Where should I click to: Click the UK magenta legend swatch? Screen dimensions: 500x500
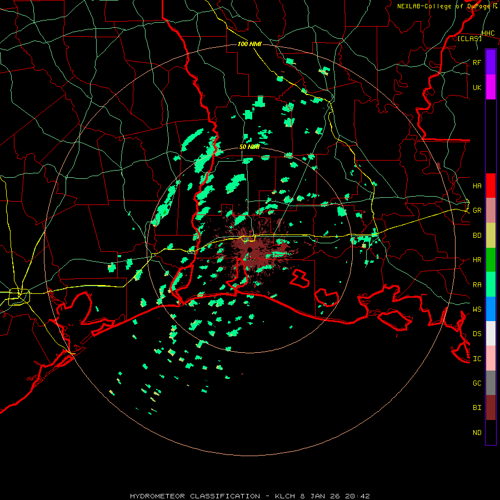pos(491,87)
